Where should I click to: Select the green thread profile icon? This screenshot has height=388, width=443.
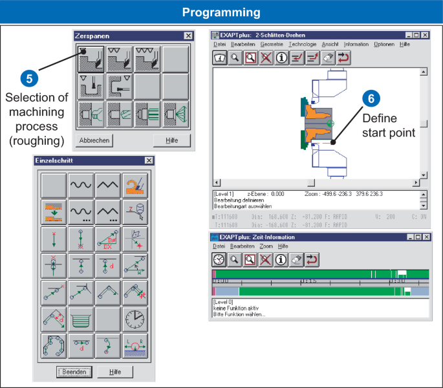(x=81, y=319)
